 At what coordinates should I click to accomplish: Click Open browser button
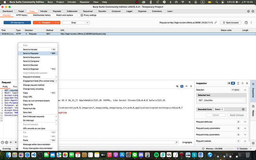point(231,22)
